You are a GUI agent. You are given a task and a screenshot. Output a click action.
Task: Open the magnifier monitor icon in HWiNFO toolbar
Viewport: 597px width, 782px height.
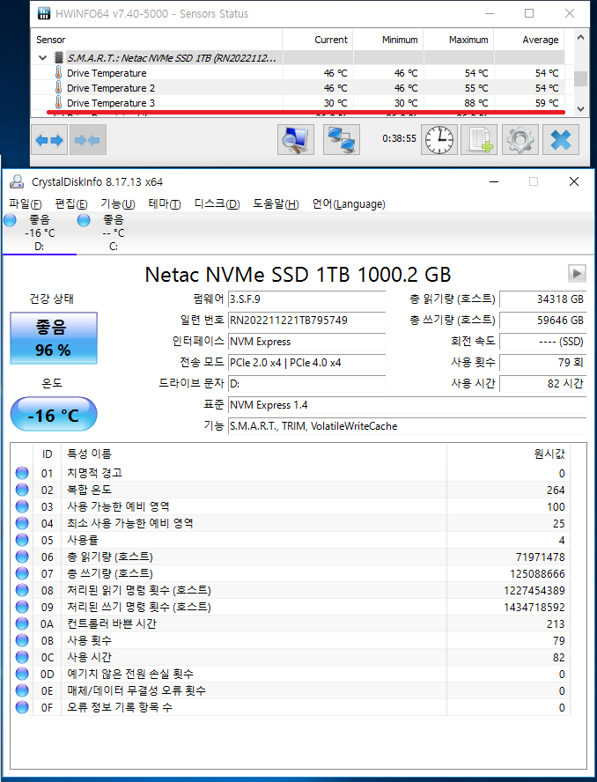pos(296,140)
